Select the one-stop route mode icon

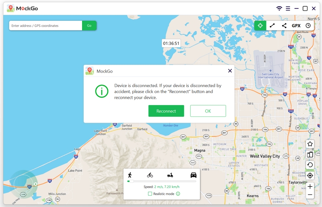point(272,26)
